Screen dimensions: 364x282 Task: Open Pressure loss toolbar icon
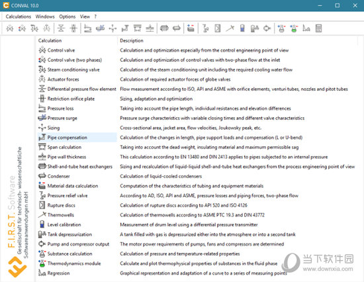pyautogui.click(x=88, y=28)
